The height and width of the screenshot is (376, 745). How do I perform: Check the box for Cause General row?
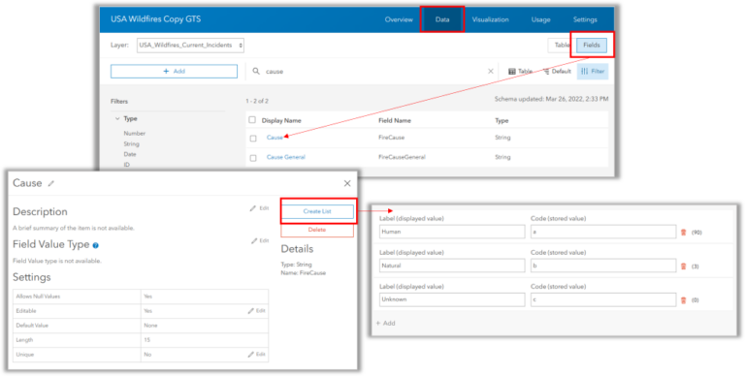click(253, 158)
